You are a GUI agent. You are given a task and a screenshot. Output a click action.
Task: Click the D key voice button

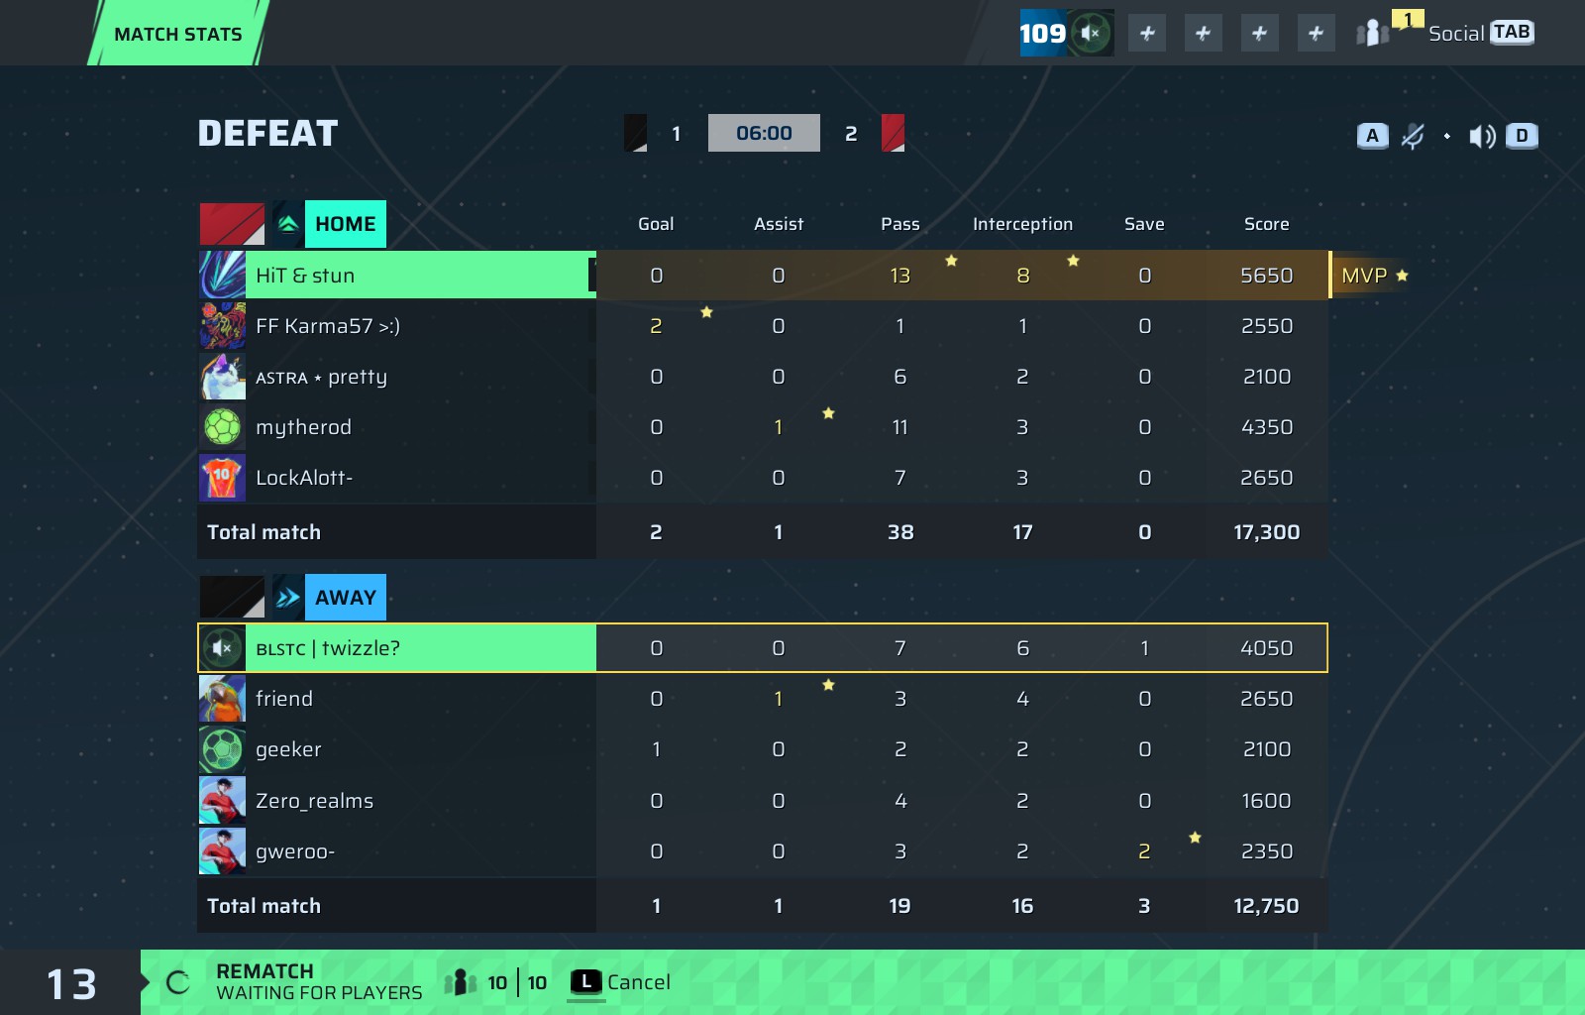point(1522,136)
